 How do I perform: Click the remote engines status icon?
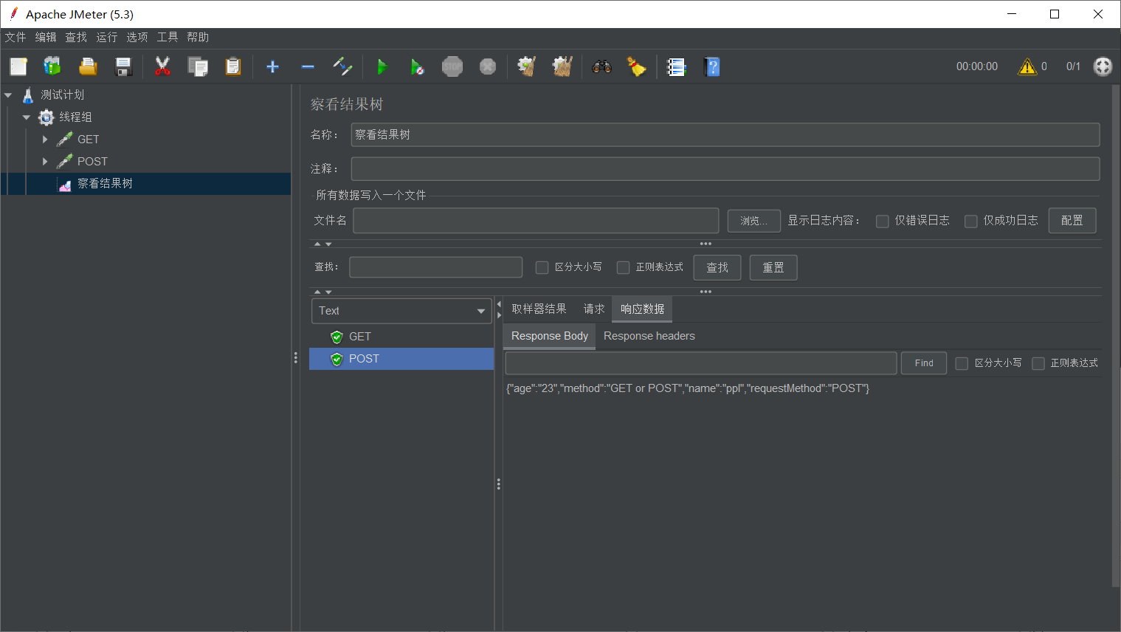point(1103,66)
